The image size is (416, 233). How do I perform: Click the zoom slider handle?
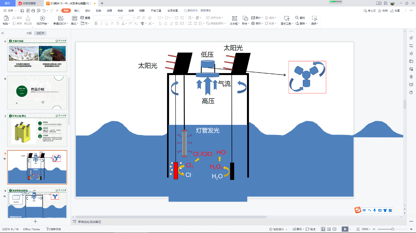coord(393,229)
